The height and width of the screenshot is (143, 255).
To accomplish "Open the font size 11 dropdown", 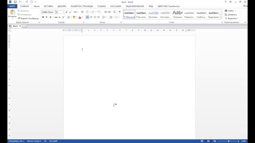I will tap(63, 12).
